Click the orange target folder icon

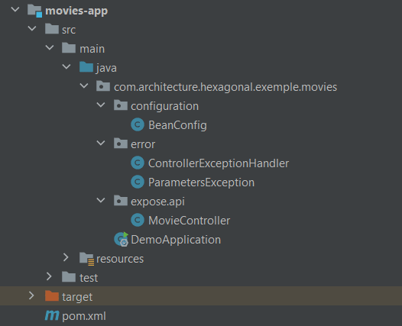52,295
